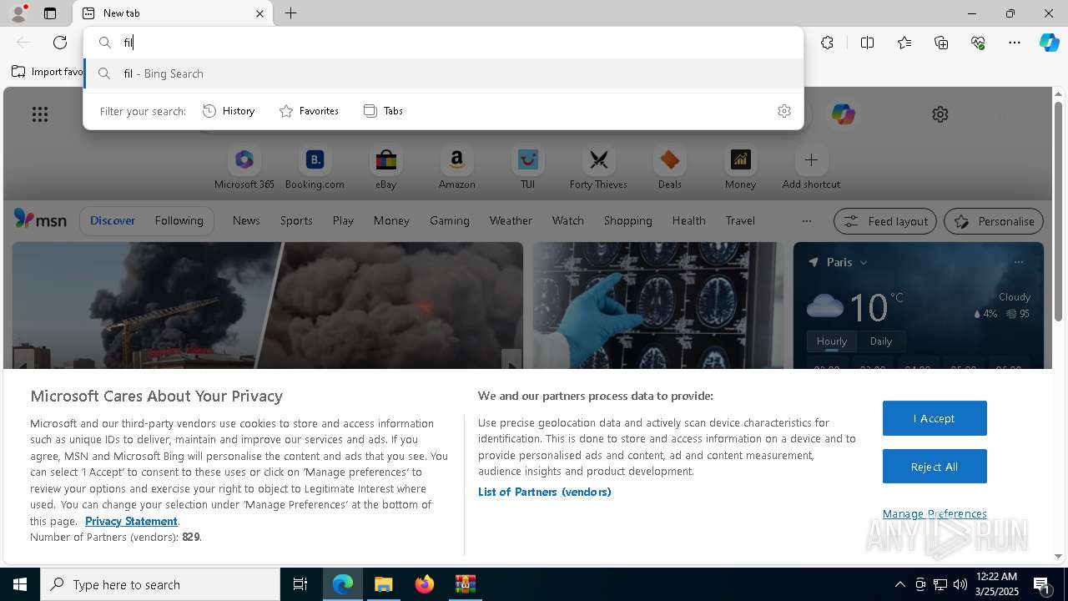Open Feed layout options
The width and height of the screenshot is (1068, 601).
885,221
